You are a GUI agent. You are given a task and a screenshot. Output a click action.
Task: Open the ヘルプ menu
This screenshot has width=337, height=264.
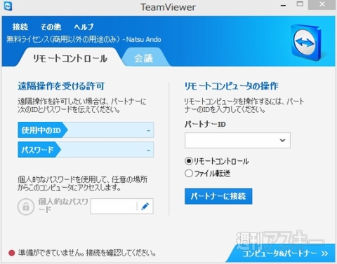84,27
